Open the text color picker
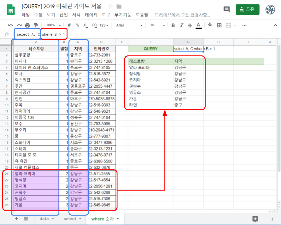Viewport: 281px width, 225px height. coord(199,25)
